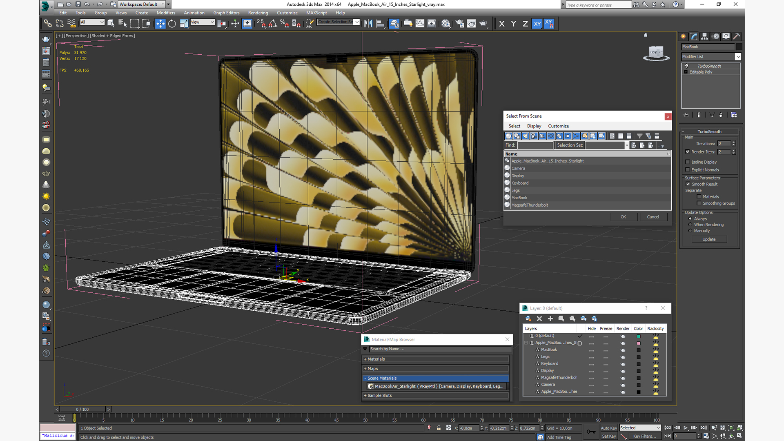Toggle the Render Iters checkbox
Viewport: 784px width, 441px height.
click(x=688, y=152)
